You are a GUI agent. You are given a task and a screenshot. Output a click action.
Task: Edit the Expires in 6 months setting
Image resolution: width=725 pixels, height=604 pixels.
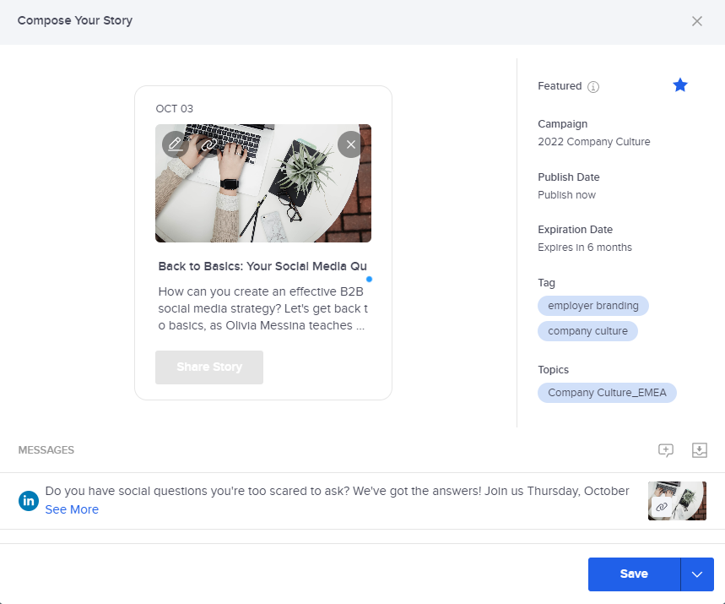pos(584,248)
